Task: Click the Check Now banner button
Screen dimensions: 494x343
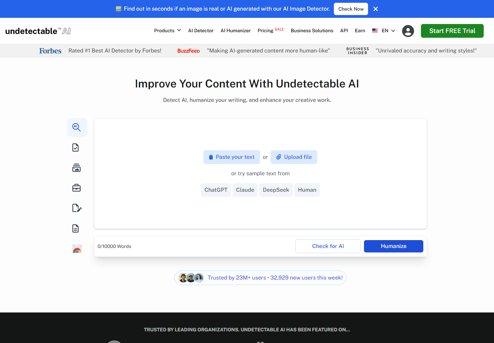Action: point(351,9)
